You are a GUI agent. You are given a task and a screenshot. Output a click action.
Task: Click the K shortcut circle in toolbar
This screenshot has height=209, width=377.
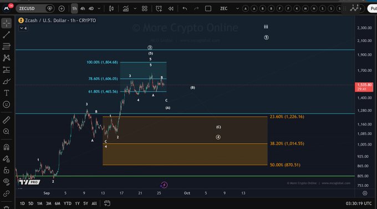coord(297,9)
